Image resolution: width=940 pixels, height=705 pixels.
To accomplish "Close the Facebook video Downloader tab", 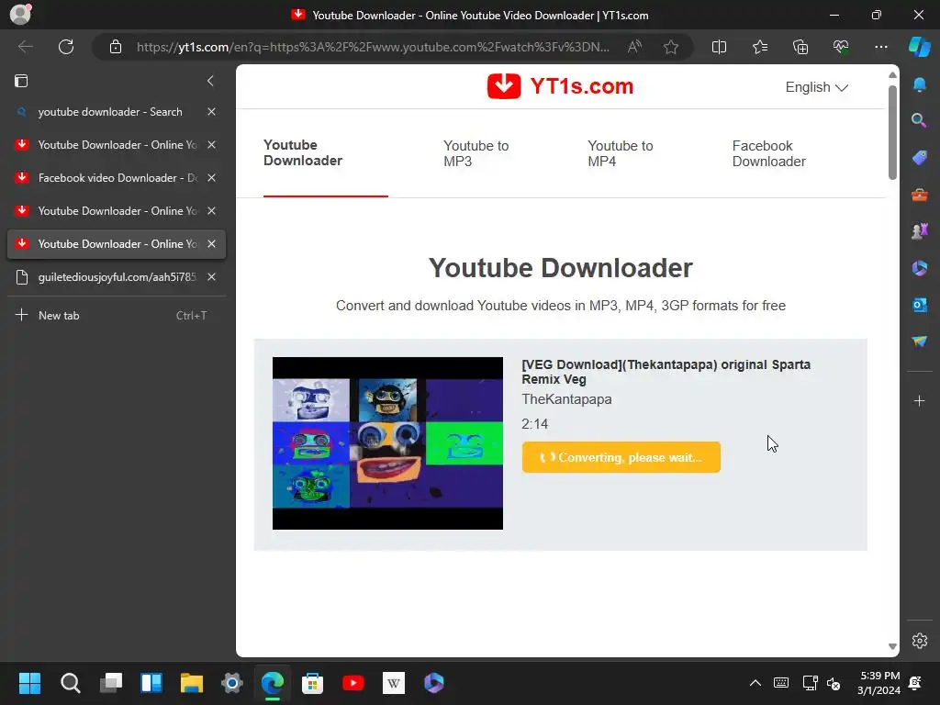I will 212,178.
